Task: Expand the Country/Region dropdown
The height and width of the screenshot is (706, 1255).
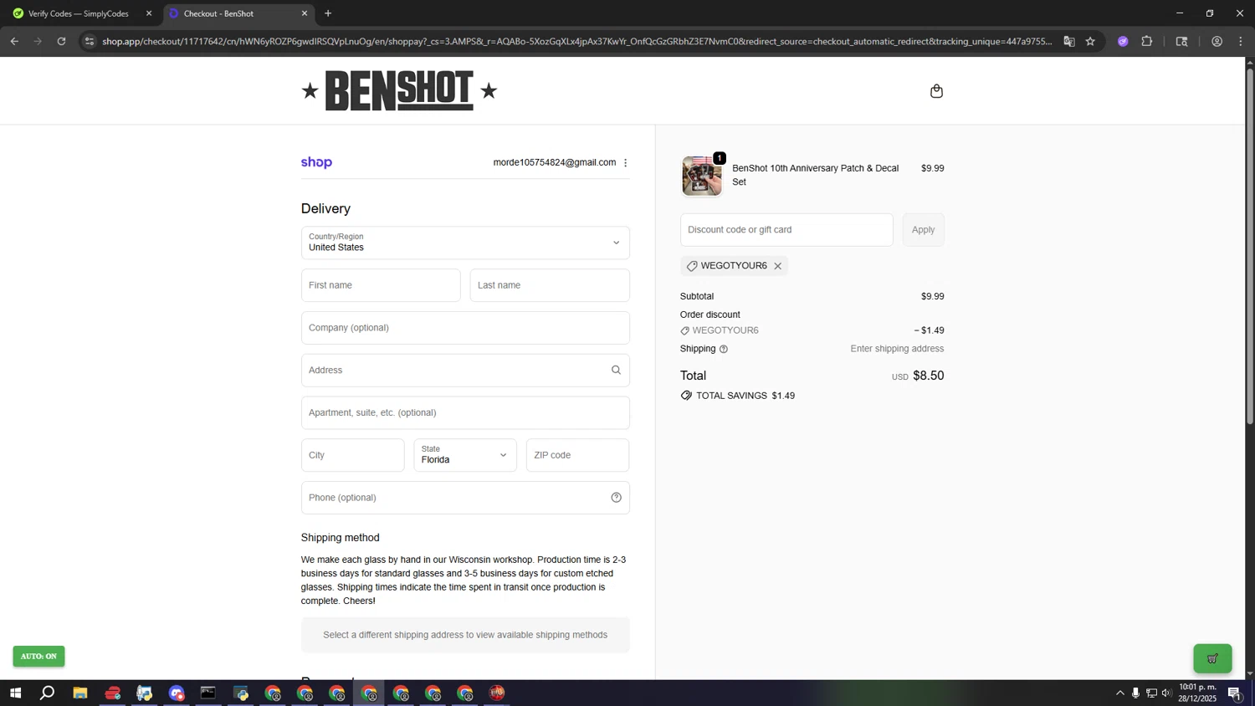Action: [465, 243]
